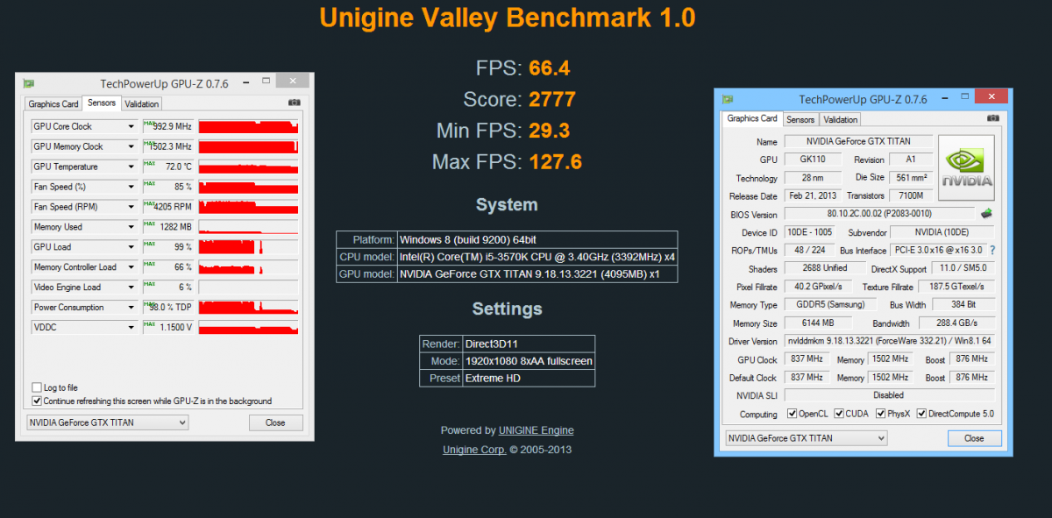Click the 1920x1080 8xAA fullscreen mode cell
Screen dimensions: 1052x518
point(529,361)
